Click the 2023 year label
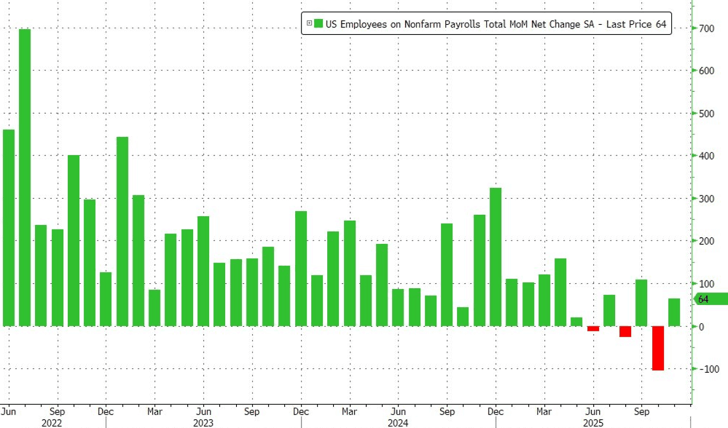Image resolution: width=728 pixels, height=428 pixels. tap(203, 421)
